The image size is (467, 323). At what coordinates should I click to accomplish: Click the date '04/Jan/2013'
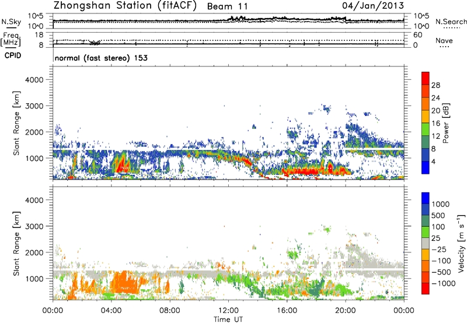(373, 5)
